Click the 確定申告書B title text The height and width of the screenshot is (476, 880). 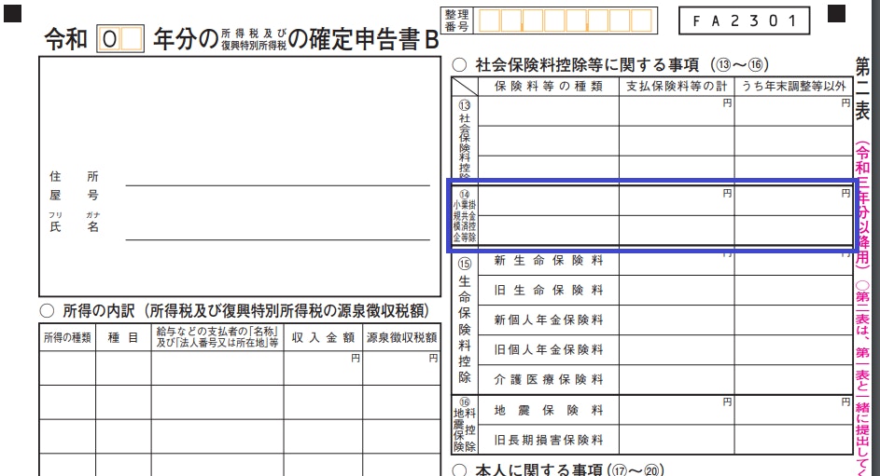tap(363, 38)
